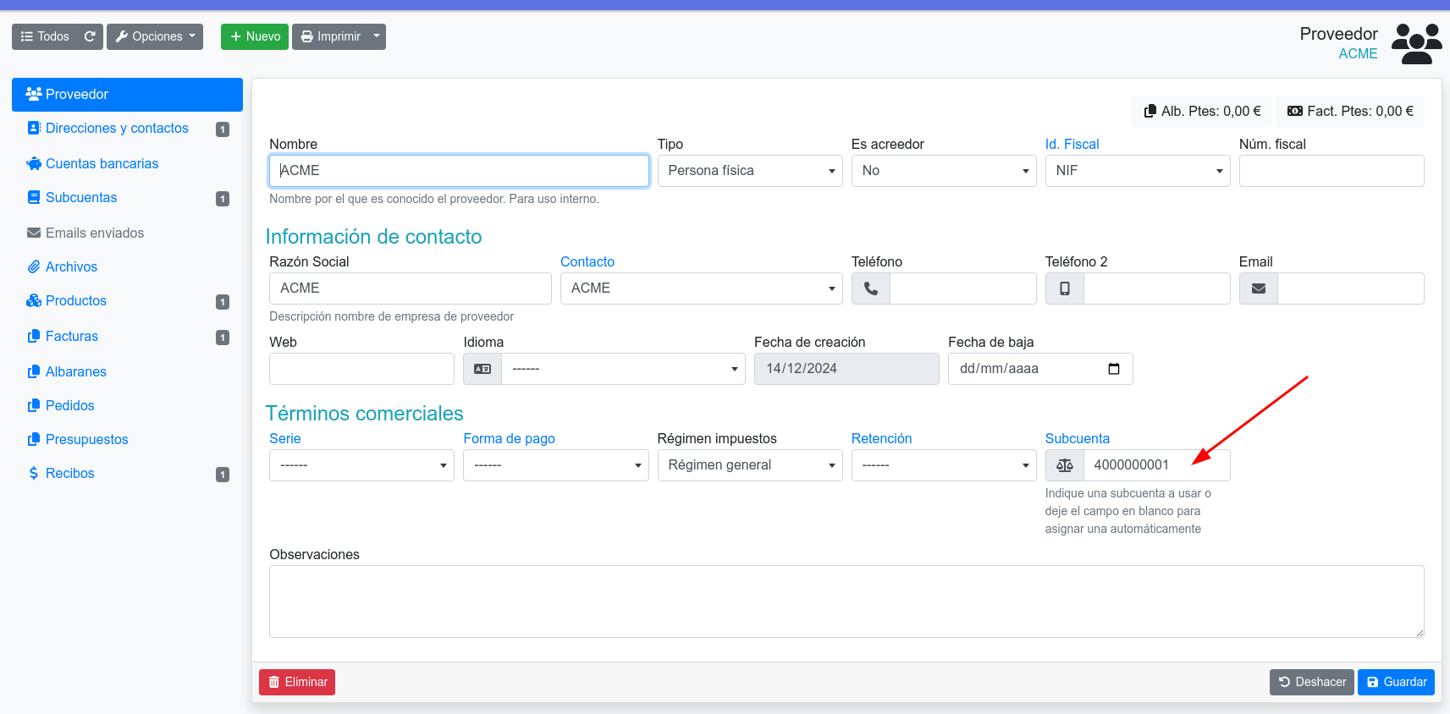Open the Facturas tab
Viewport: 1450px width, 714px height.
[x=127, y=337]
